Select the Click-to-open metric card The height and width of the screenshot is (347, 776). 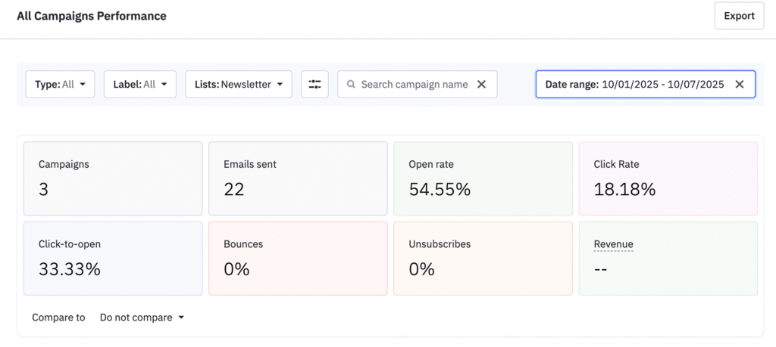click(x=113, y=259)
